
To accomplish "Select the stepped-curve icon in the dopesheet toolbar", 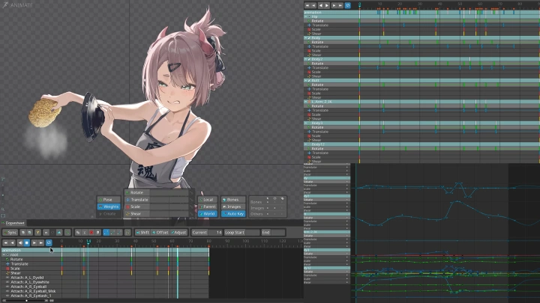I will (106, 233).
